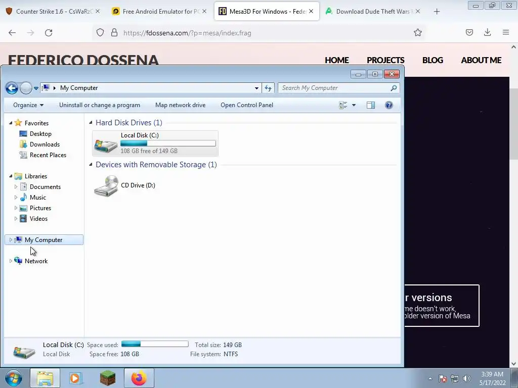Viewport: 518px width, 388px height.
Task: Open HOME link on Federico Dossena site
Action: [336, 60]
